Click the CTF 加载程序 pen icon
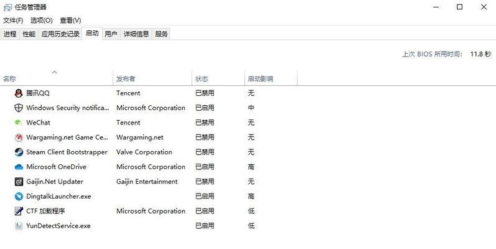 [x=19, y=211]
